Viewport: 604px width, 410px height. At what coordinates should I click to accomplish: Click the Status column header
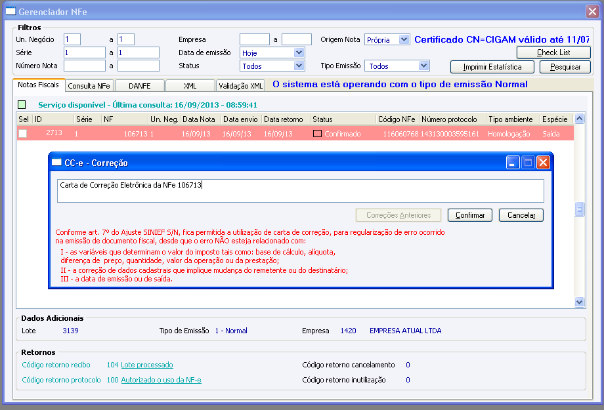(x=343, y=119)
